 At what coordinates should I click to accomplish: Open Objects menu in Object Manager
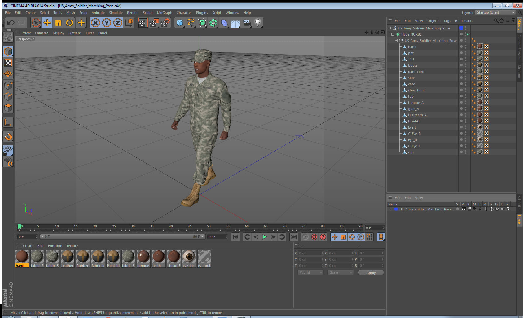433,21
